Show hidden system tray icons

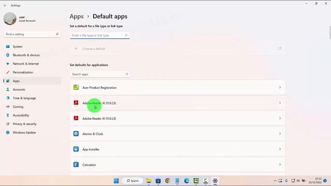point(275,181)
